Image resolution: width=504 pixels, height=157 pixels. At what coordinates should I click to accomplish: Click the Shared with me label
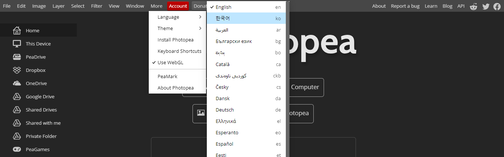[43, 123]
